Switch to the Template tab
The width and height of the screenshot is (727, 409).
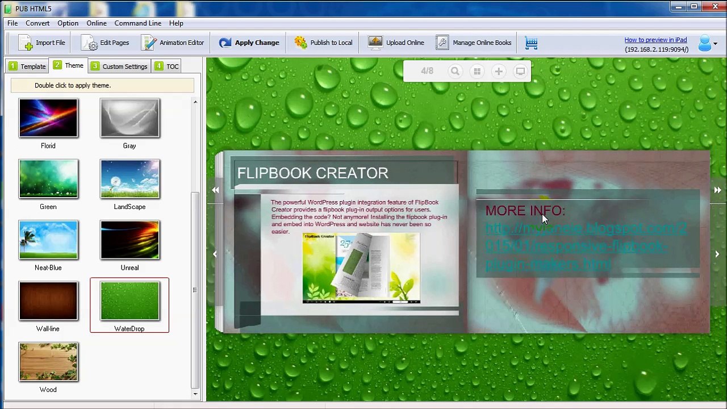click(x=27, y=66)
